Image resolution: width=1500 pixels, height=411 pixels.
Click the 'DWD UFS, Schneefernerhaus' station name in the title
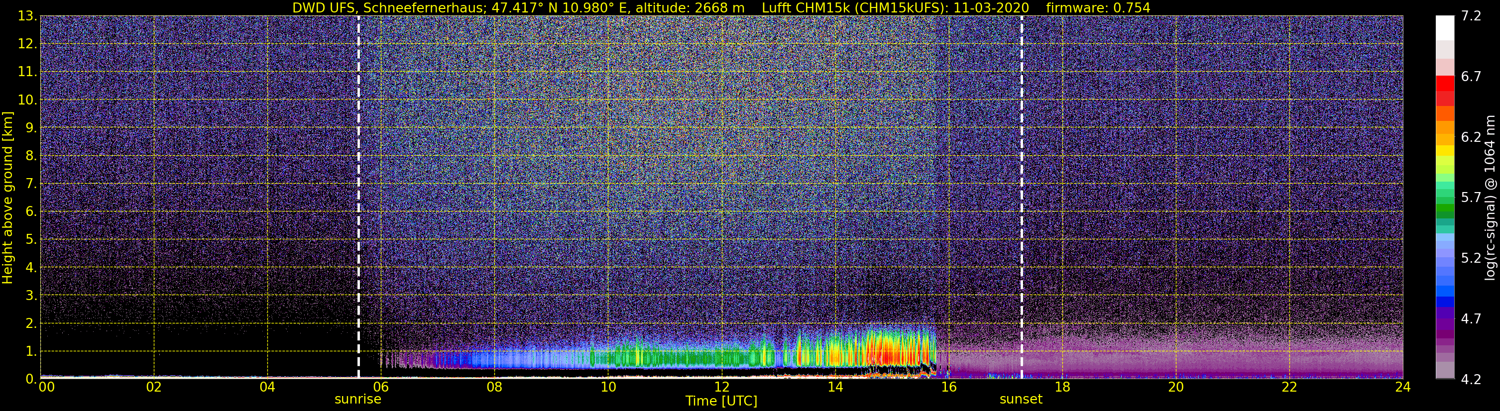pyautogui.click(x=387, y=7)
